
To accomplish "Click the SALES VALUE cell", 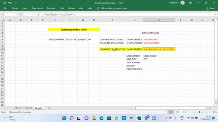I will [x=159, y=56].
